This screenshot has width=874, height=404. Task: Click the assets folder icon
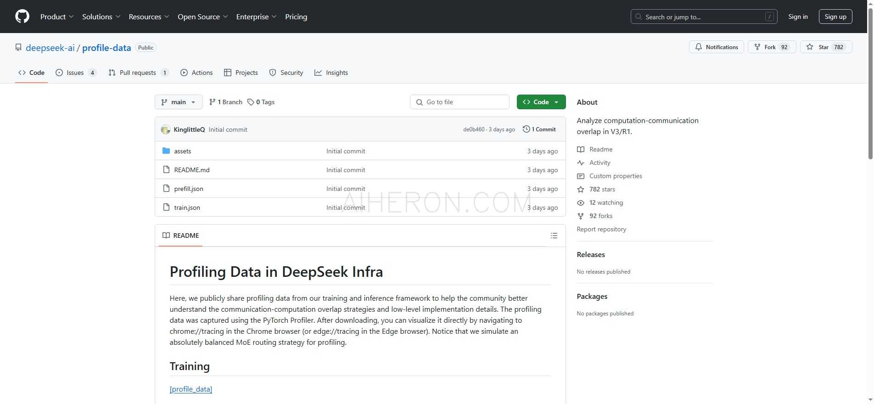tap(166, 151)
